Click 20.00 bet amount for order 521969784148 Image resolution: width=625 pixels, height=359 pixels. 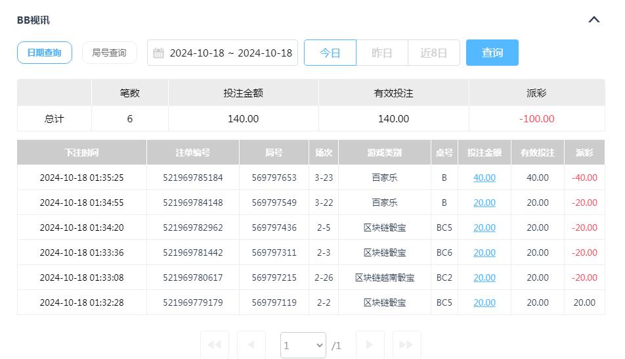click(484, 203)
